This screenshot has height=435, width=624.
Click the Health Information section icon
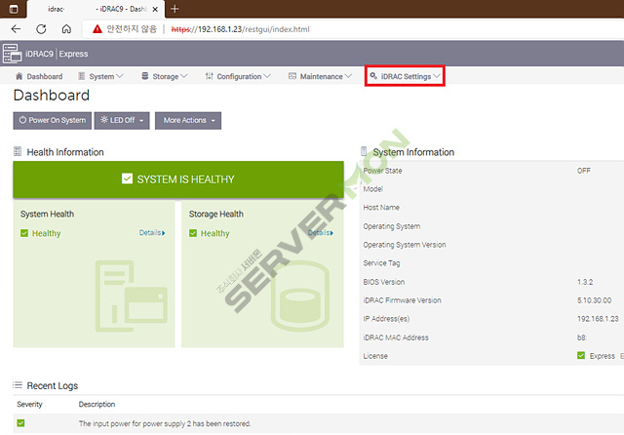(x=18, y=151)
